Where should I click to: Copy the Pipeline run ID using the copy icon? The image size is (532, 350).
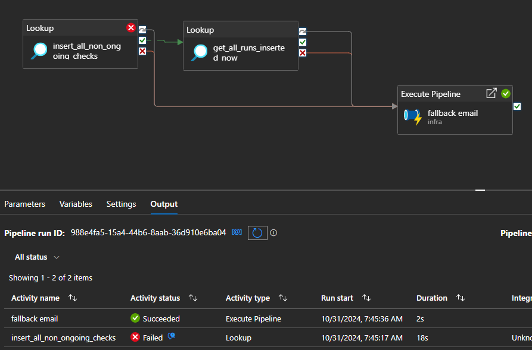[236, 232]
